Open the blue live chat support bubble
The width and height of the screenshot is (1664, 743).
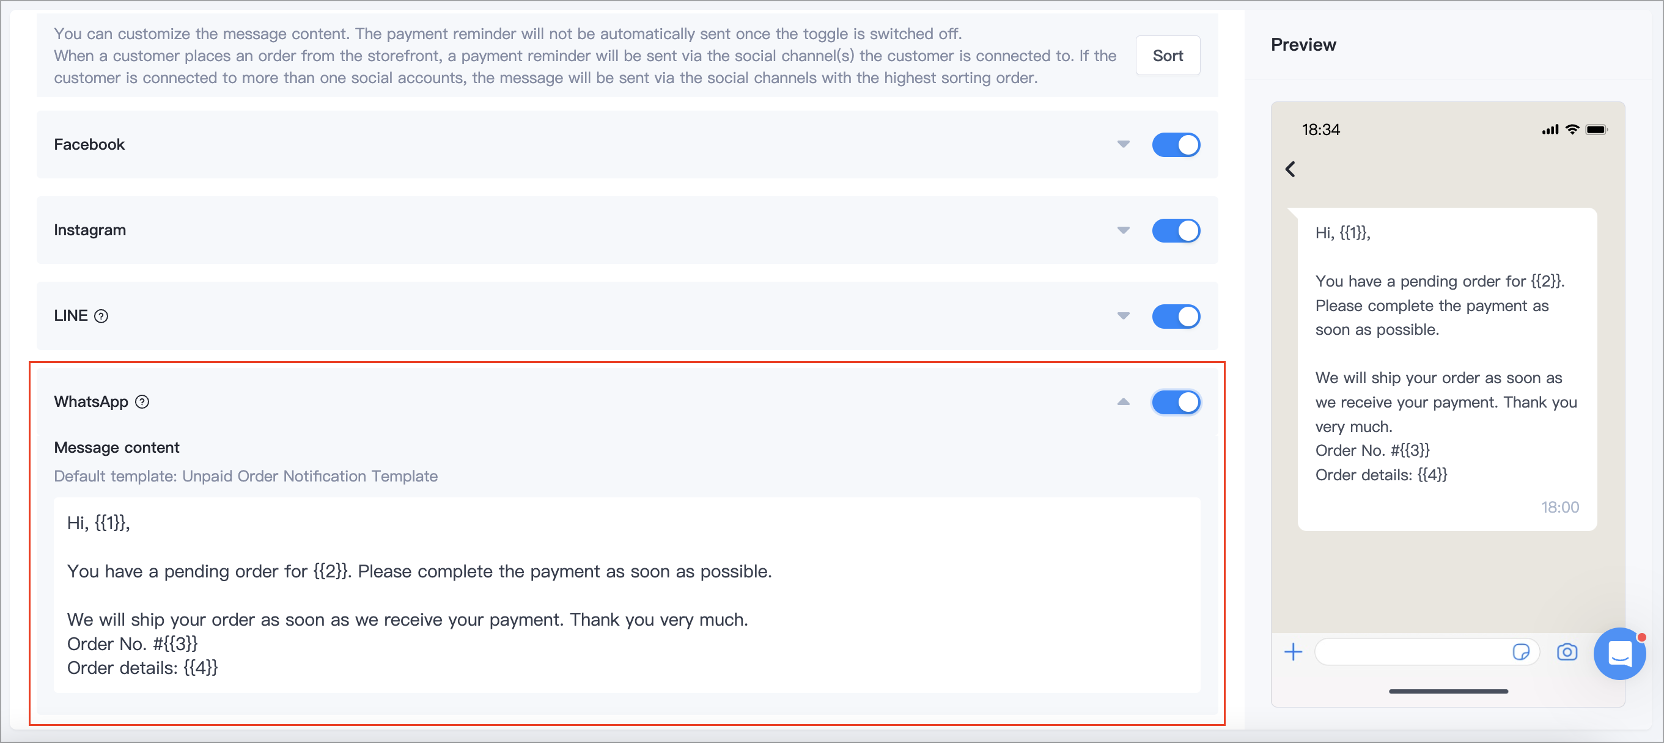coord(1619,653)
